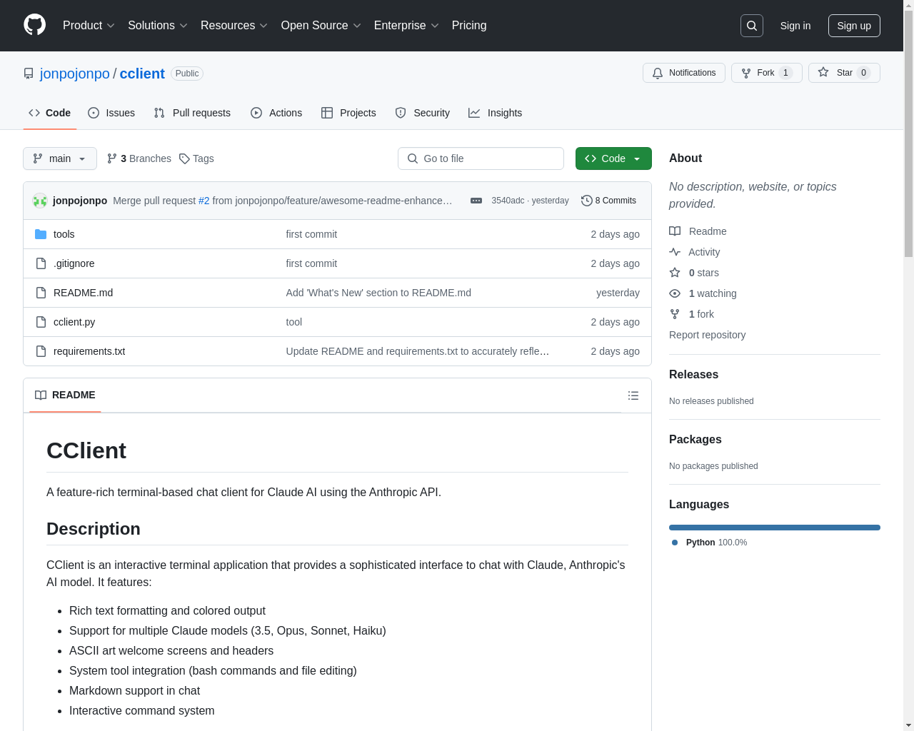The height and width of the screenshot is (731, 914).
Task: Expand commit message ellipsis button
Action: tap(476, 201)
